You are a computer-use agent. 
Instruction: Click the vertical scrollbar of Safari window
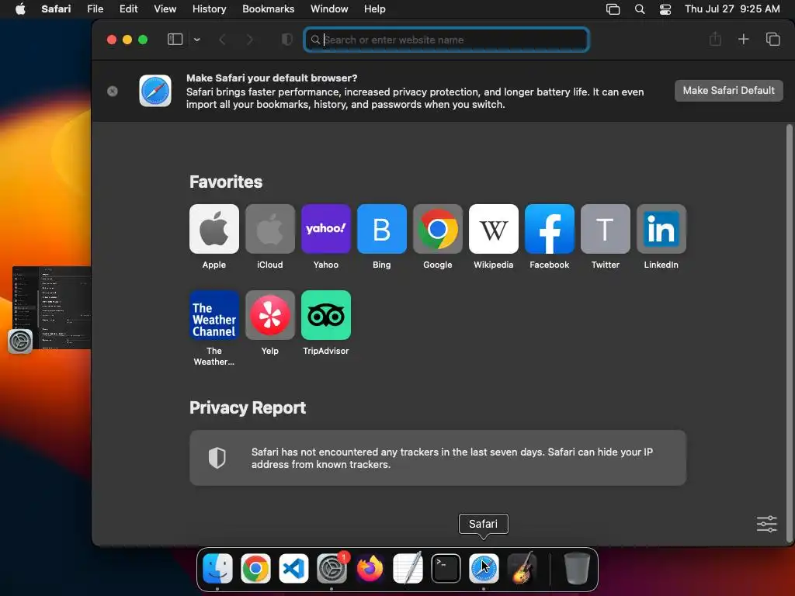pyautogui.click(x=789, y=332)
